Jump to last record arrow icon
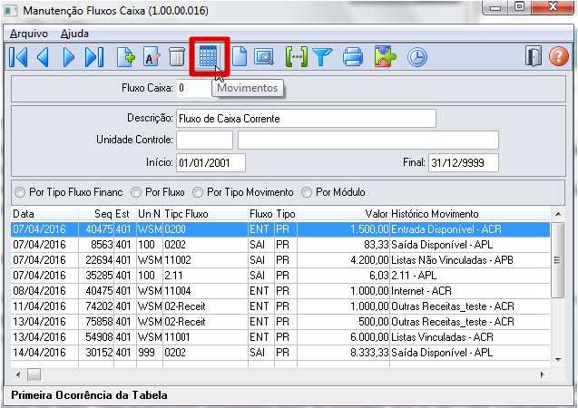 (x=94, y=57)
